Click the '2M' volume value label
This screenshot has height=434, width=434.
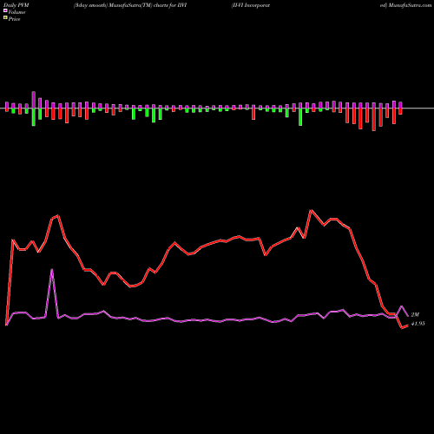click(415, 315)
